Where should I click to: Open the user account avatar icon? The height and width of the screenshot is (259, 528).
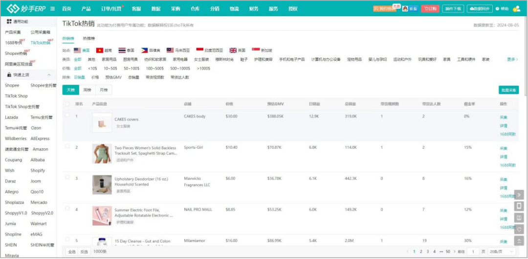516,9
